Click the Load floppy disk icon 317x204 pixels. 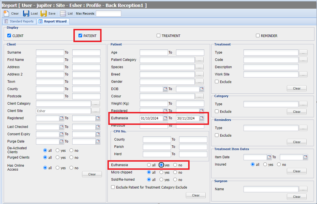[x=26, y=13]
